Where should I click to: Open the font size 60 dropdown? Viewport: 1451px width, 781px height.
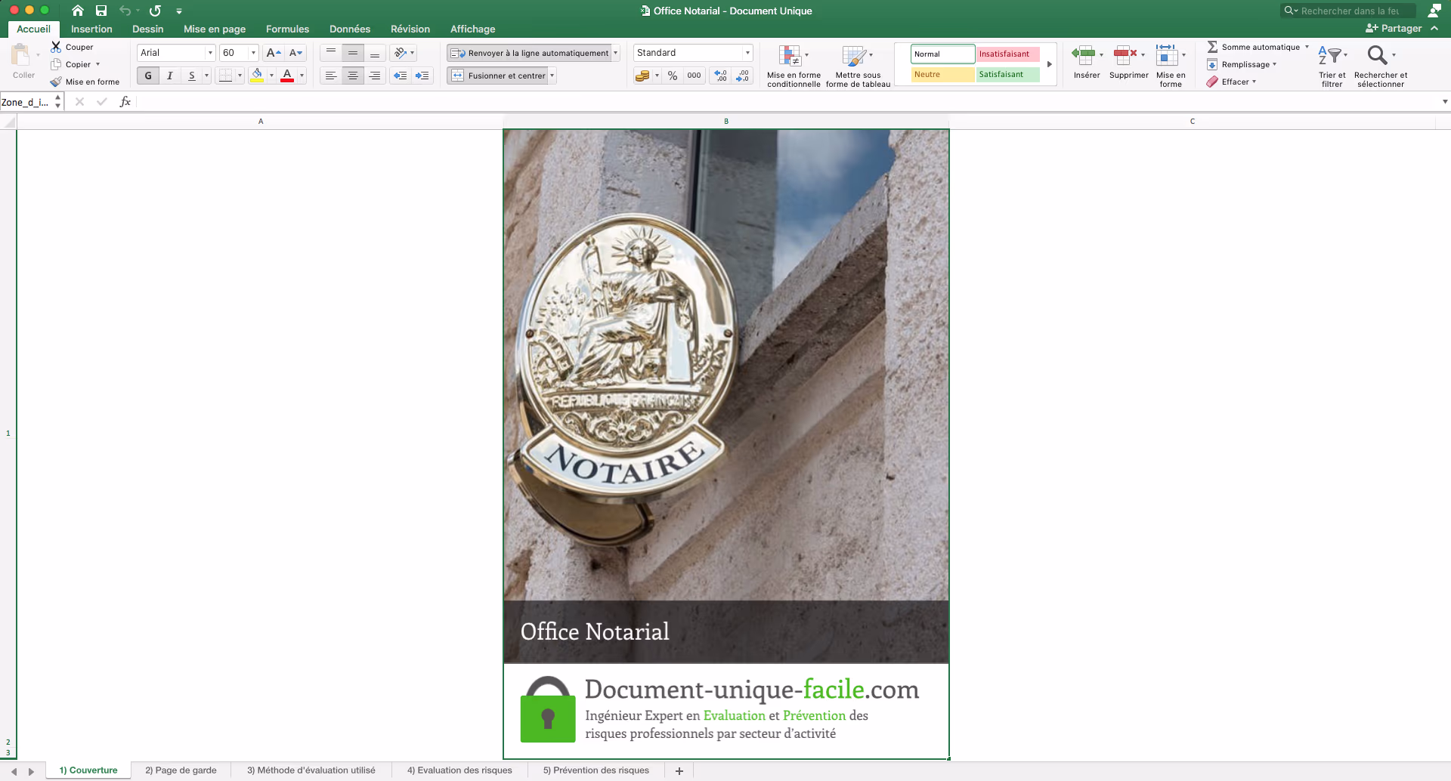[253, 53]
